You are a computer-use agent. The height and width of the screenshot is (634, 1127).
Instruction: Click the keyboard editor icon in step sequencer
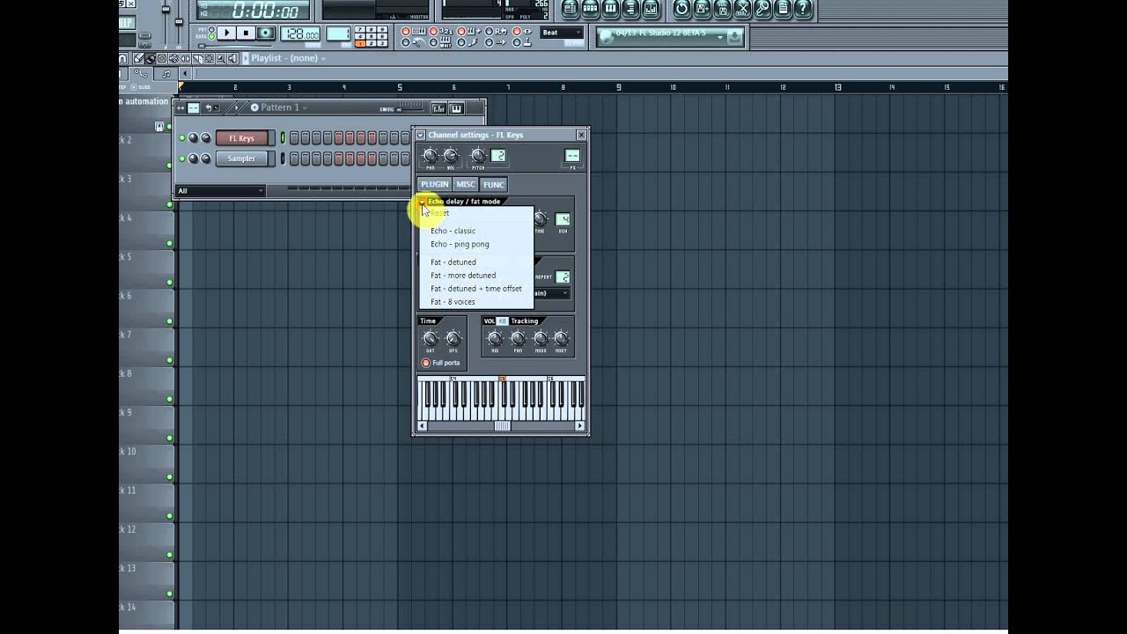(456, 108)
